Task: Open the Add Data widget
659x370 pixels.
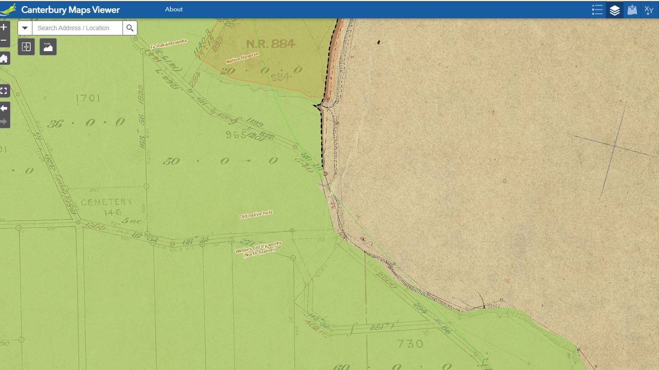Action: [632, 10]
